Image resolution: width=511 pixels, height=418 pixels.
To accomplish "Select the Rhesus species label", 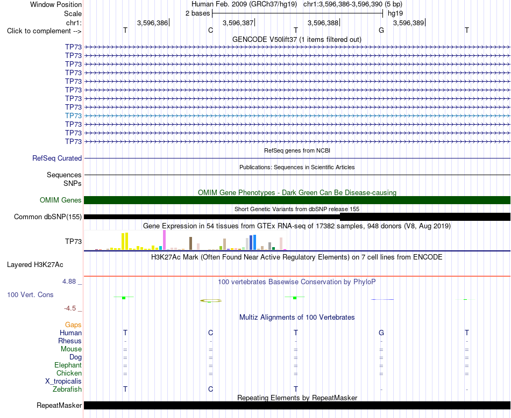I will 70,341.
